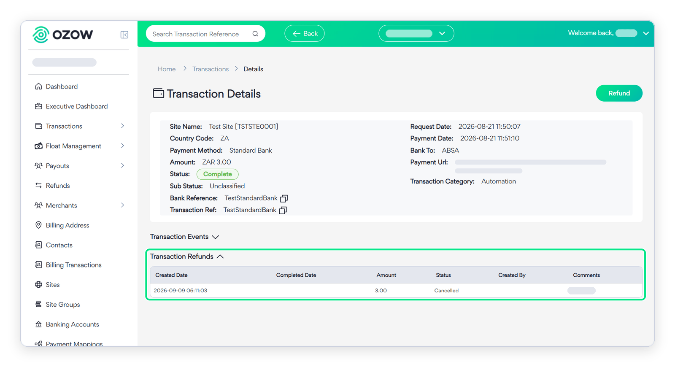This screenshot has width=675, height=367.
Task: Click the Dashboard home icon
Action: [38, 86]
